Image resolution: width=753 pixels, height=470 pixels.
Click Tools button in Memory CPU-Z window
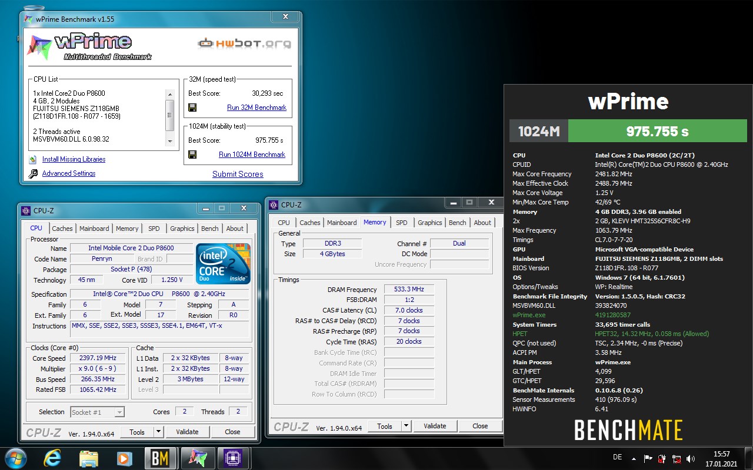coord(385,426)
